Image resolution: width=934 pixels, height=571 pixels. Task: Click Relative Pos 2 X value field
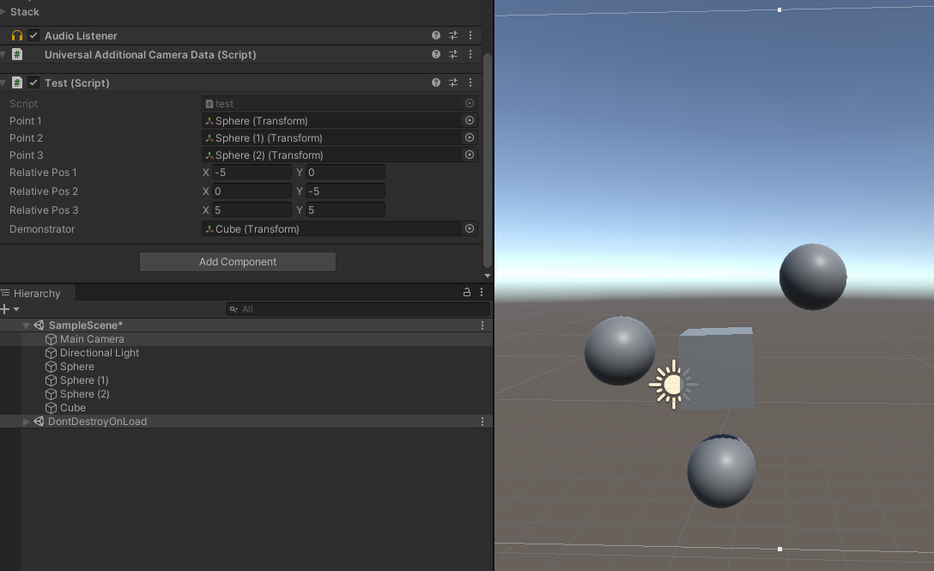(252, 191)
